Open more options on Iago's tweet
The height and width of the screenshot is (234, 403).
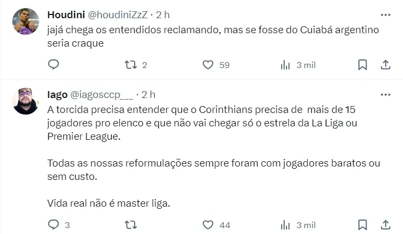[x=385, y=95]
